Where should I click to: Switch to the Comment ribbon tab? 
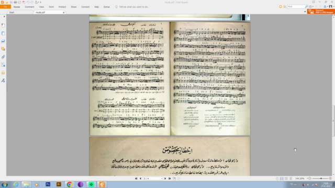pyautogui.click(x=29, y=7)
